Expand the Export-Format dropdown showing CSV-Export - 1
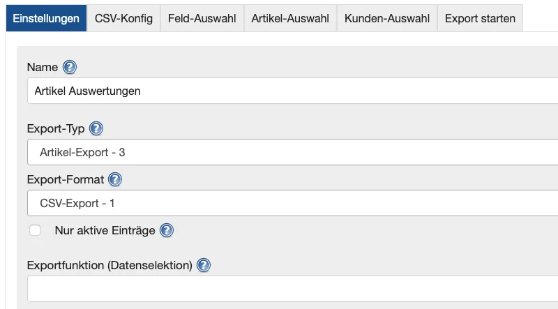This screenshot has height=309, width=558. (x=293, y=202)
